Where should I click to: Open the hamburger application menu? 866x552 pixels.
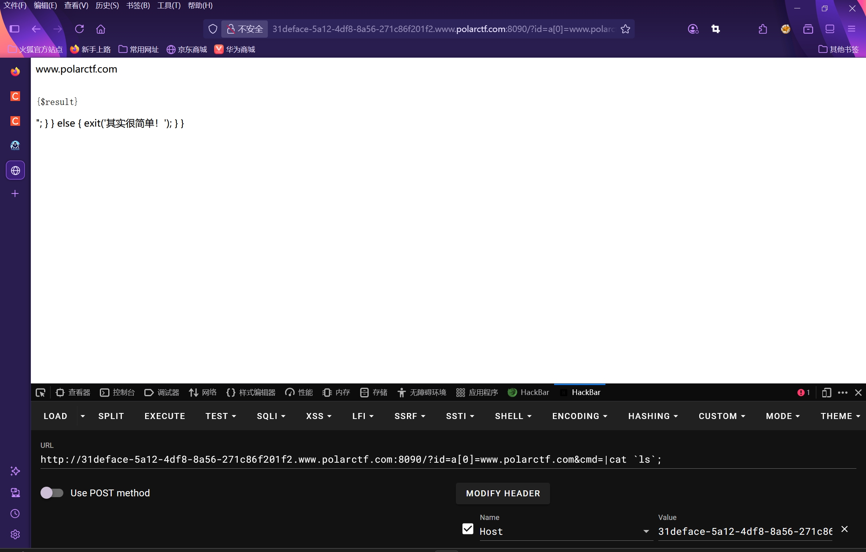(x=852, y=29)
